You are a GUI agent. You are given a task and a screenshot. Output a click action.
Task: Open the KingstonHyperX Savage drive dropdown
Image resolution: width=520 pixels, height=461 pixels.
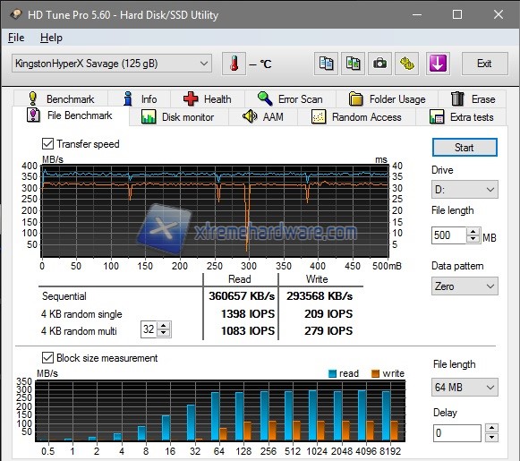(x=112, y=64)
